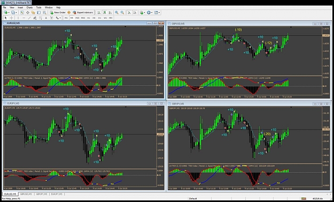Open the Insert menu
Screen dimensions: 334x202
20,7
